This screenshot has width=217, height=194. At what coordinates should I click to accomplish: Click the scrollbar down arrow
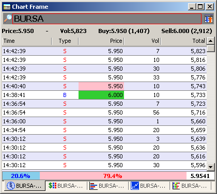(211, 167)
